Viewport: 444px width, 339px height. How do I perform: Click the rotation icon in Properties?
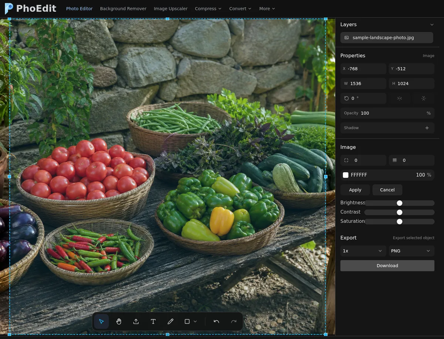click(346, 98)
